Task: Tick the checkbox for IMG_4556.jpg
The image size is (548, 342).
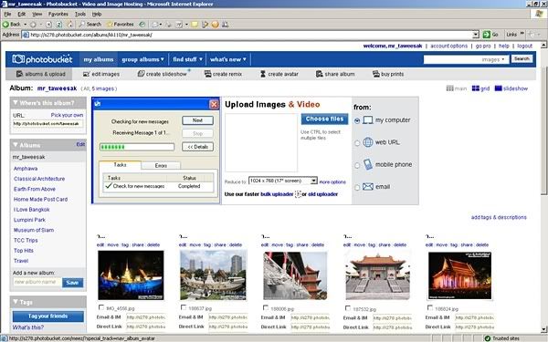Action: point(101,307)
